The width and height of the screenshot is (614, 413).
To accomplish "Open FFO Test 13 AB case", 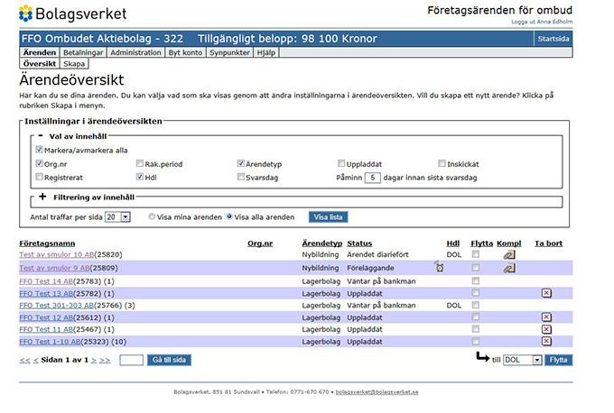I will (x=46, y=293).
